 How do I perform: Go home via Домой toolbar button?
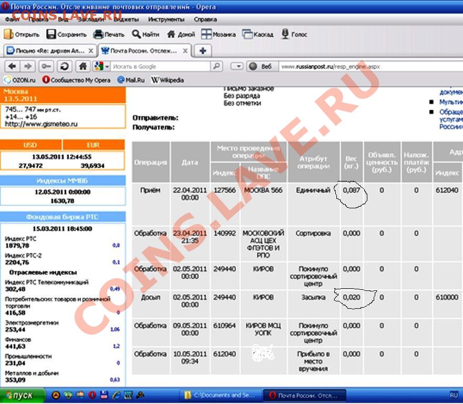click(181, 34)
